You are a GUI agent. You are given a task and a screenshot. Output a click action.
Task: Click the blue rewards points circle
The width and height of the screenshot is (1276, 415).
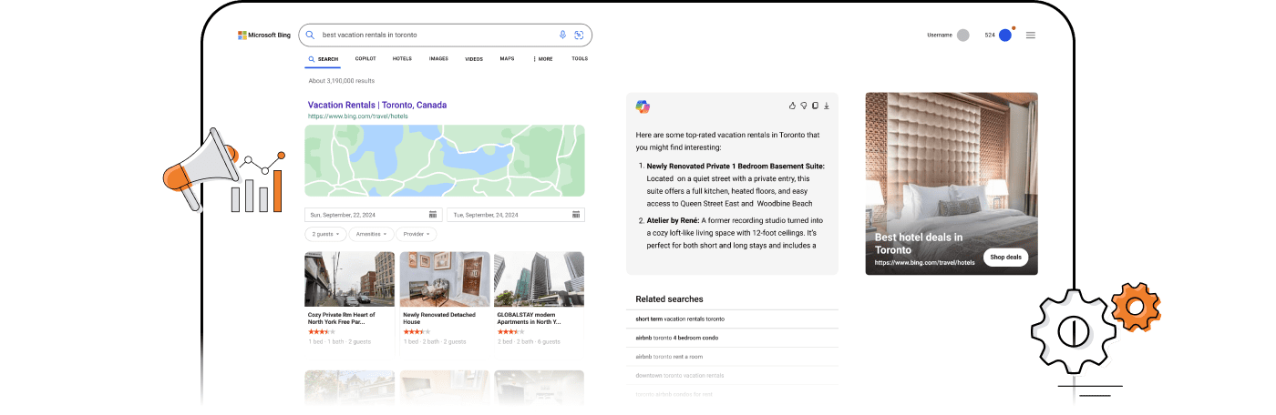[x=1005, y=35]
